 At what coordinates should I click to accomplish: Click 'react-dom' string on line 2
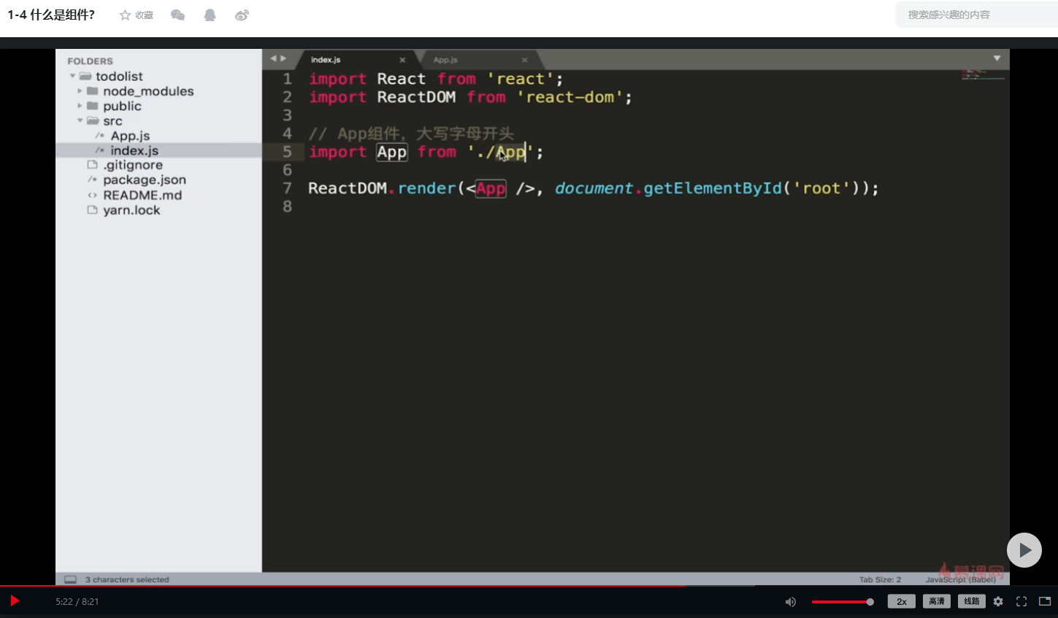[570, 97]
